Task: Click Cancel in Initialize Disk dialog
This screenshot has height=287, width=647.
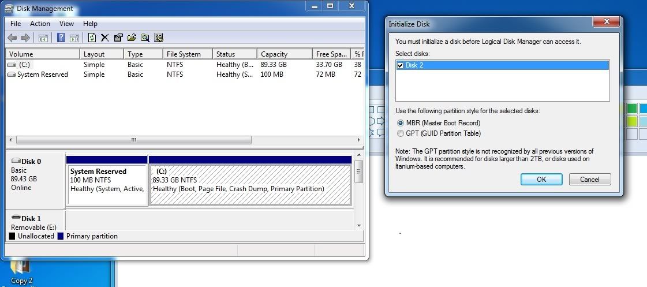Action: [x=590, y=179]
